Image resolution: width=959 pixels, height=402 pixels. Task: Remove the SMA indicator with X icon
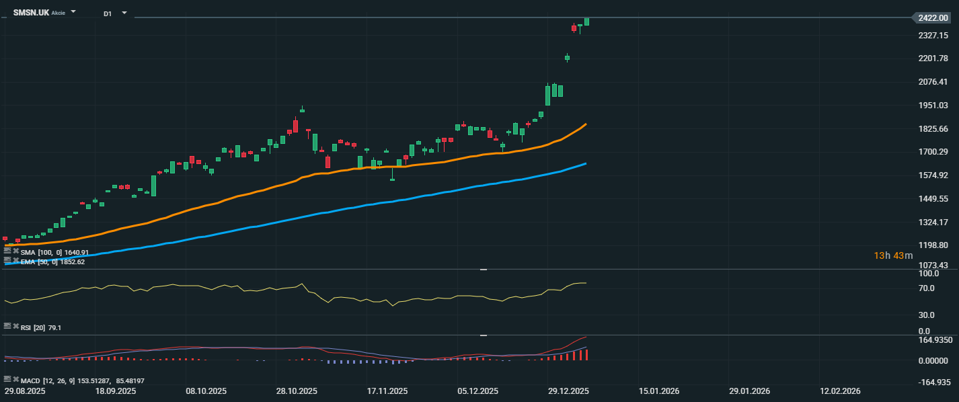(15, 252)
